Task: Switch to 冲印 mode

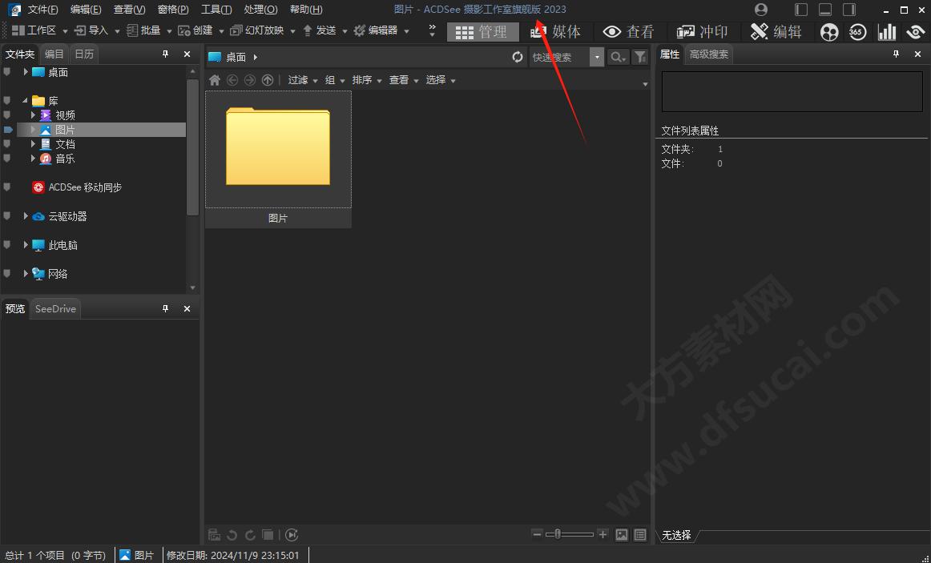Action: (x=702, y=32)
